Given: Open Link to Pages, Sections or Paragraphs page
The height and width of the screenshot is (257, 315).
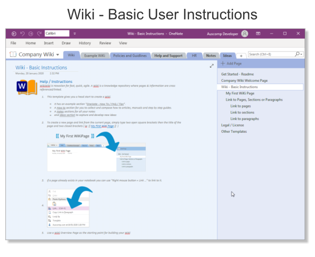Looking at the screenshot, I should pos(254,100).
